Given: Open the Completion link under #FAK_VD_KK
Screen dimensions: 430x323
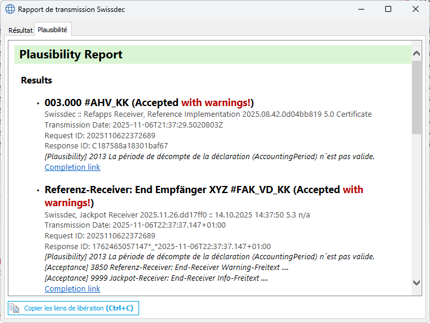Looking at the screenshot, I should [72, 289].
